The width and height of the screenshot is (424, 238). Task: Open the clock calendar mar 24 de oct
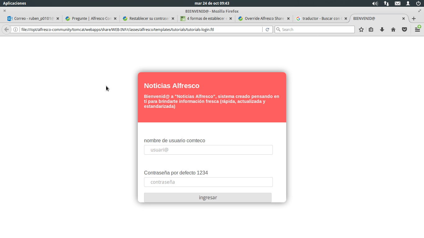[x=212, y=3]
